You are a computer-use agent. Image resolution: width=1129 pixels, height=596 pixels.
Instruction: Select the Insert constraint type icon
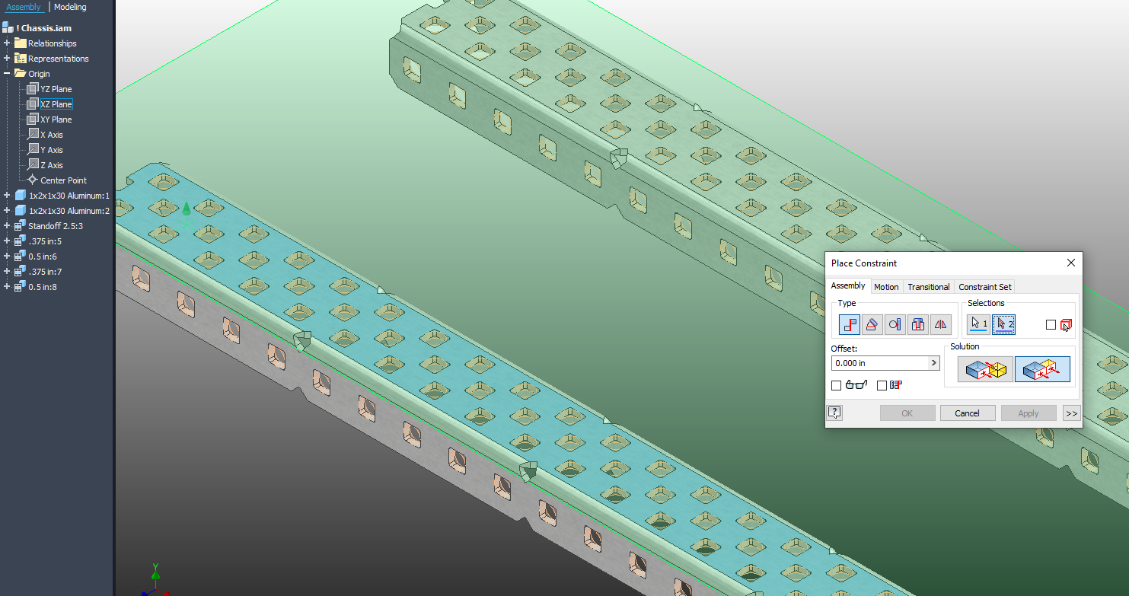[x=918, y=325]
